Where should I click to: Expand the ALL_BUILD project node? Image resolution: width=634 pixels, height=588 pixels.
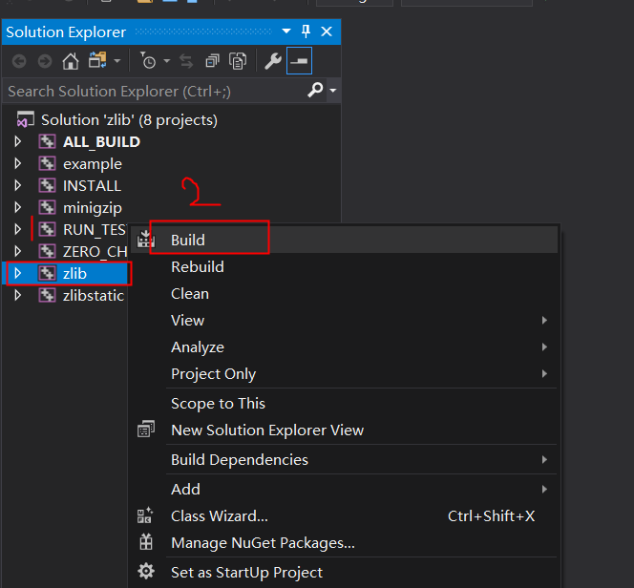(x=18, y=141)
